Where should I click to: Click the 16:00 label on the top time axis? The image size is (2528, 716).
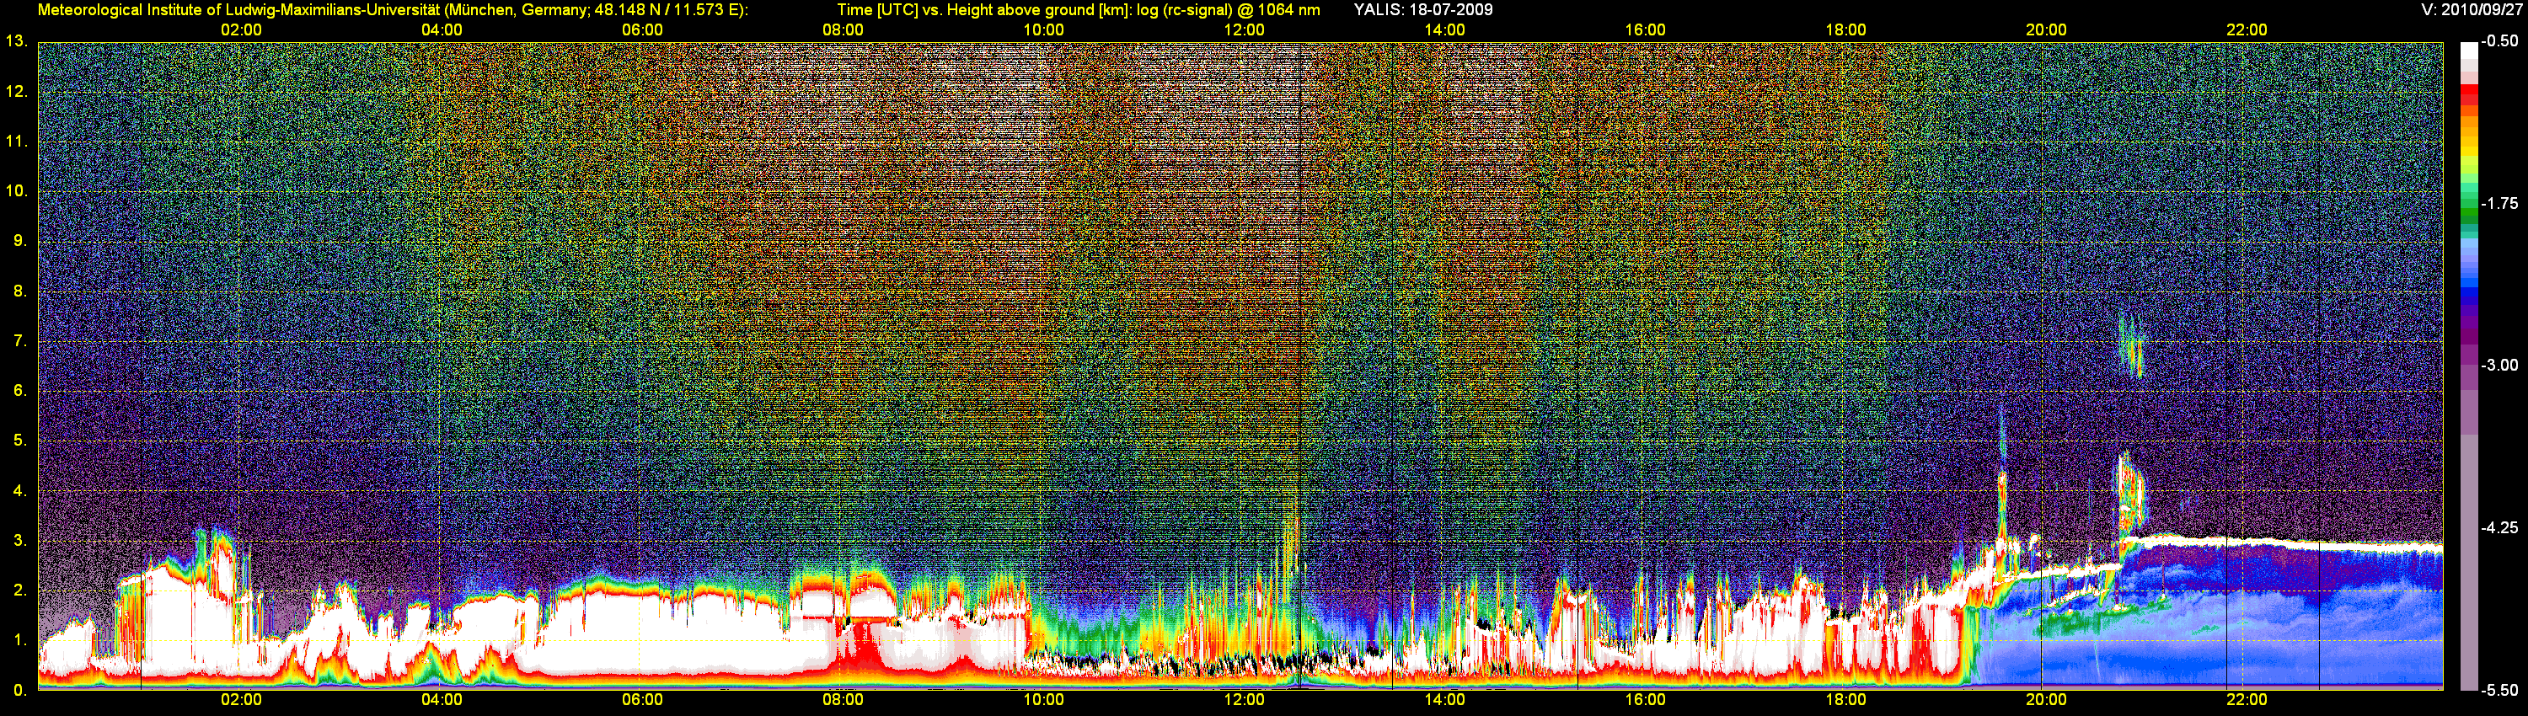[x=1645, y=30]
